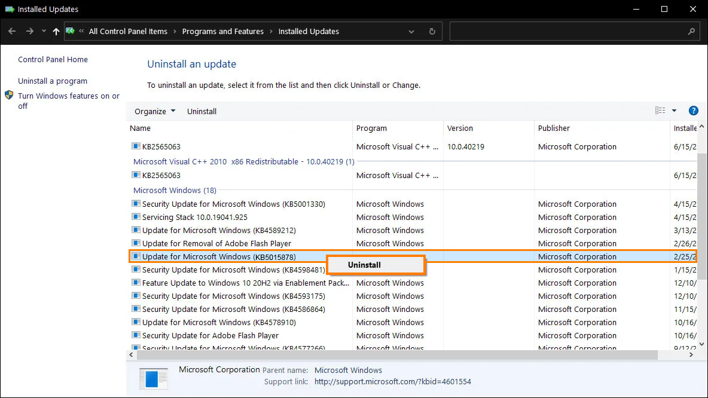Click the horizontal scrollbar left arrow
708x398 pixels.
click(132, 355)
